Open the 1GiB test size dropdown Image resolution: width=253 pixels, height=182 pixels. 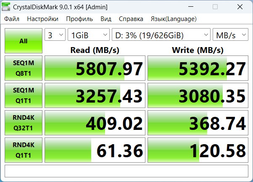tap(88, 35)
